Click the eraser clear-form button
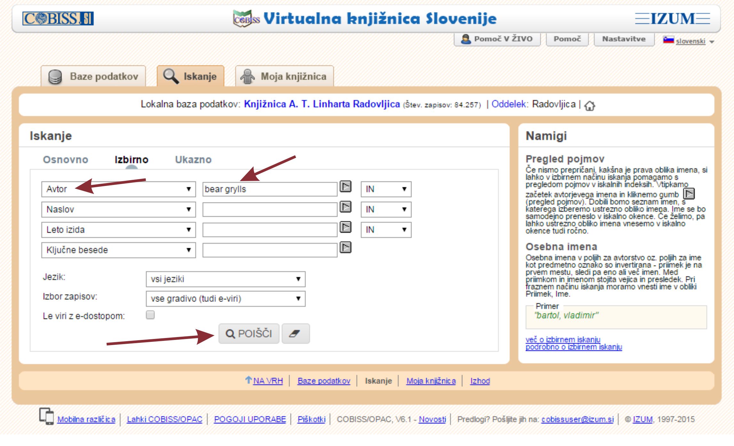Image resolution: width=734 pixels, height=446 pixels. (296, 334)
